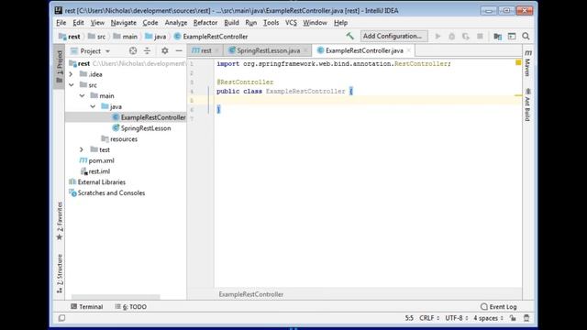
Task: Open the Window menu
Action: click(315, 23)
